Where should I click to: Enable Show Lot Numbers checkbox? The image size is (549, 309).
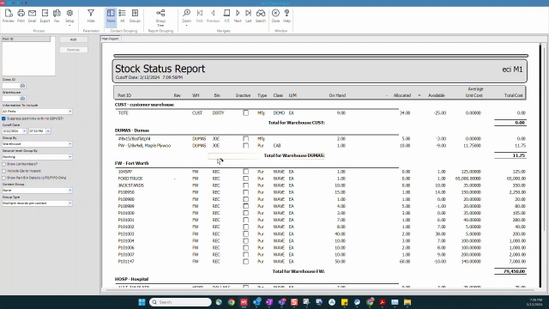point(3,164)
